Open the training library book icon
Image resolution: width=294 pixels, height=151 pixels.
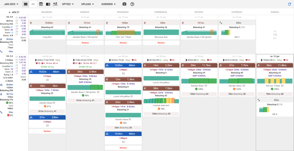pyautogui.click(x=48, y=4)
